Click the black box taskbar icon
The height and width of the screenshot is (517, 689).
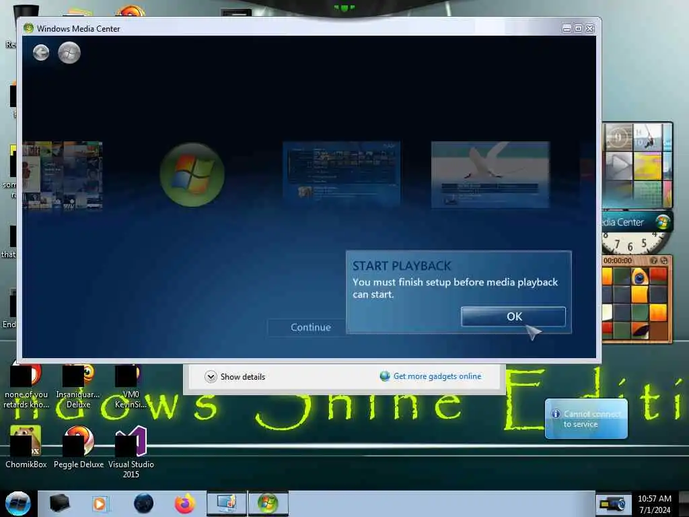point(59,504)
